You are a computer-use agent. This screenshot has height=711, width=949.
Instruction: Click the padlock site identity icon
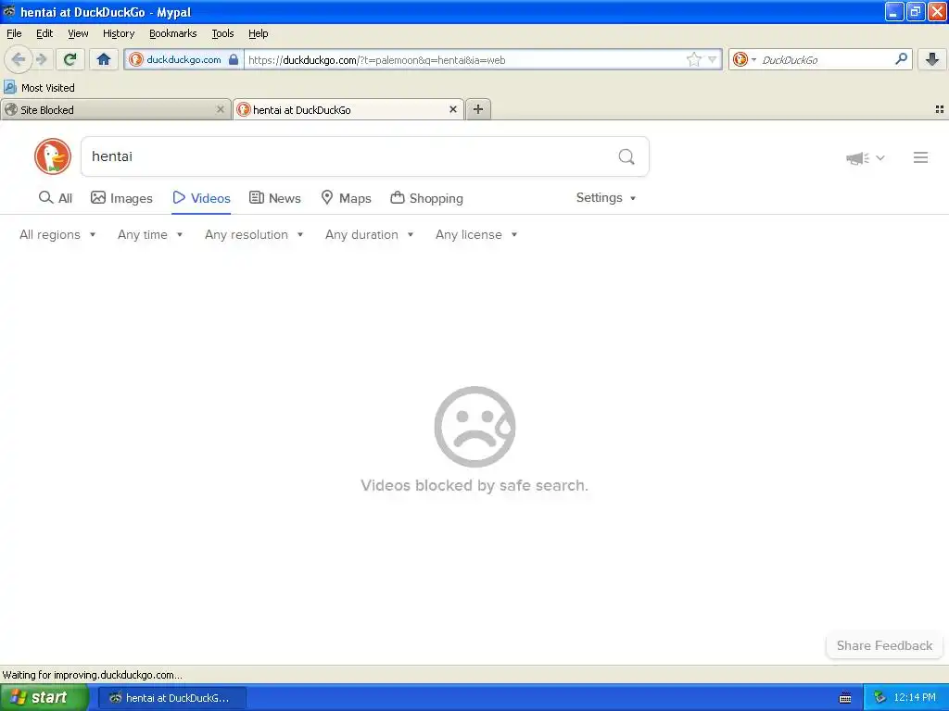click(x=234, y=59)
